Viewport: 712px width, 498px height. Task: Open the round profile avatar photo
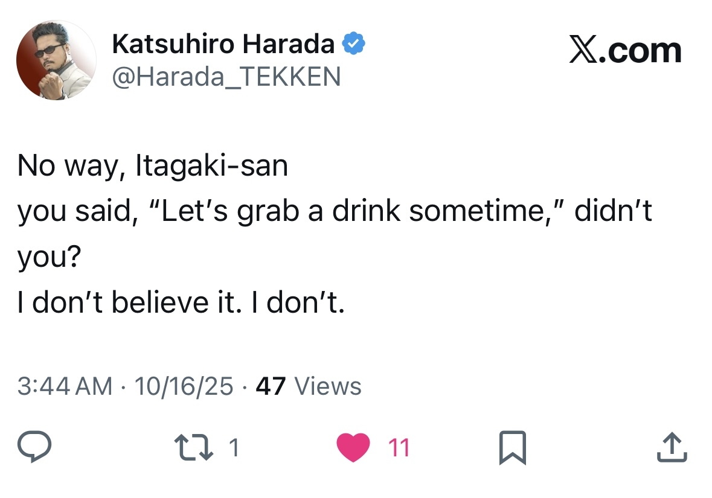(x=56, y=60)
